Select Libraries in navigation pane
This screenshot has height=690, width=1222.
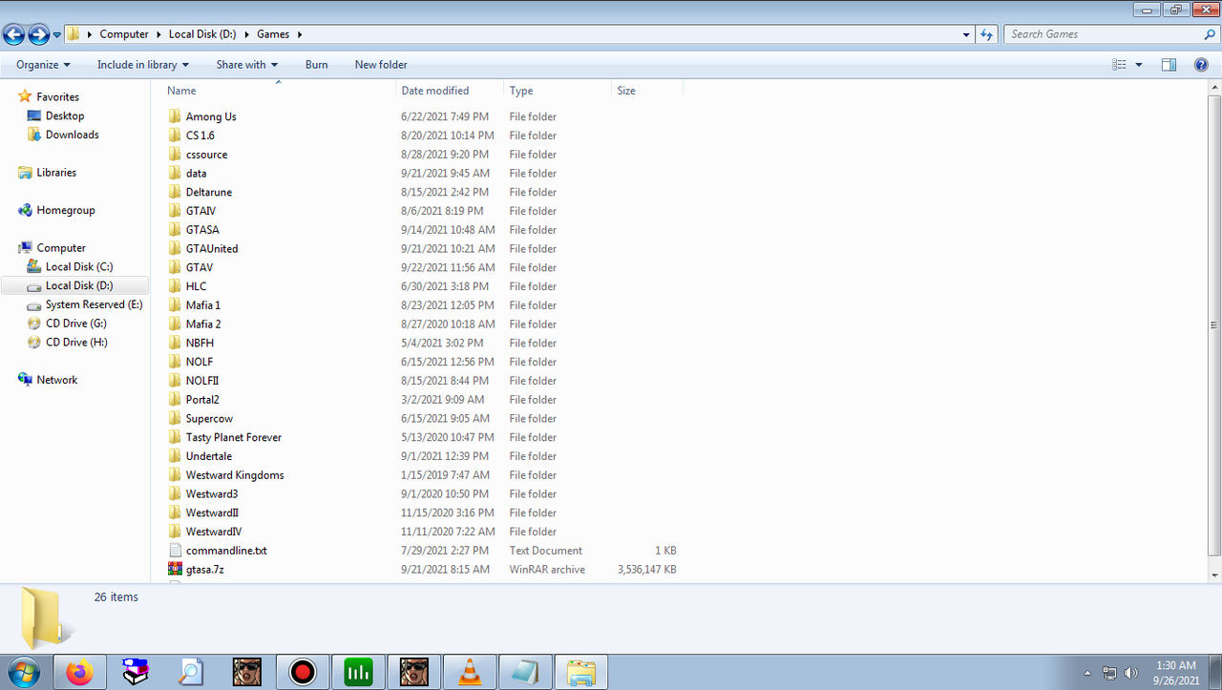click(x=56, y=173)
